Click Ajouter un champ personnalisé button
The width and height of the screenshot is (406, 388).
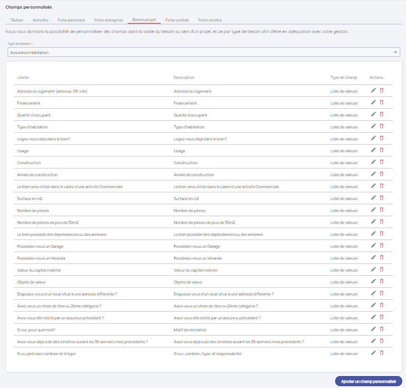[x=369, y=381]
